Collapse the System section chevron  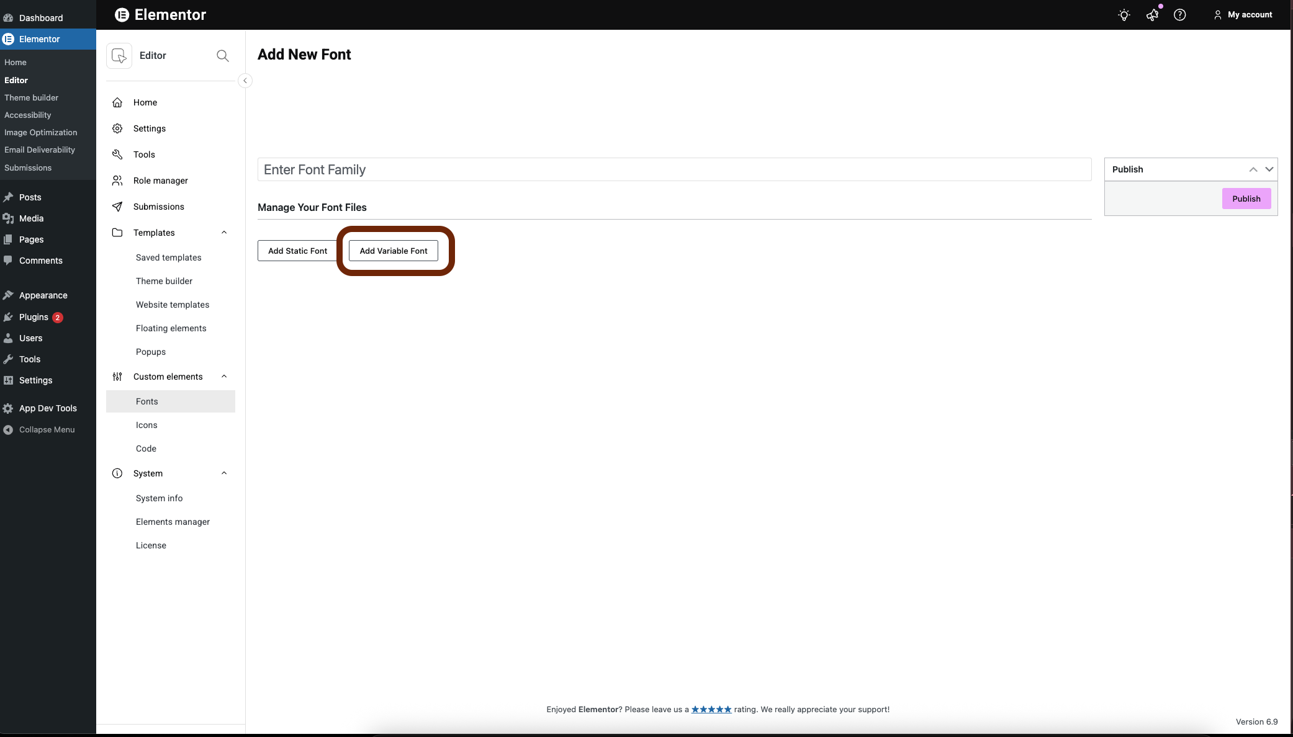224,473
